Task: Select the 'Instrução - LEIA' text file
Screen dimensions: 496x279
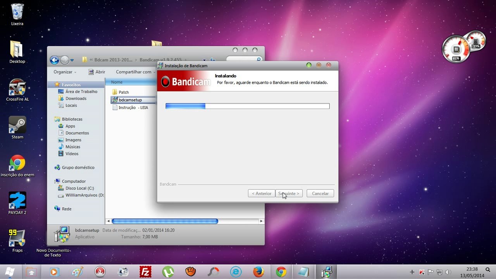Action: (133, 108)
